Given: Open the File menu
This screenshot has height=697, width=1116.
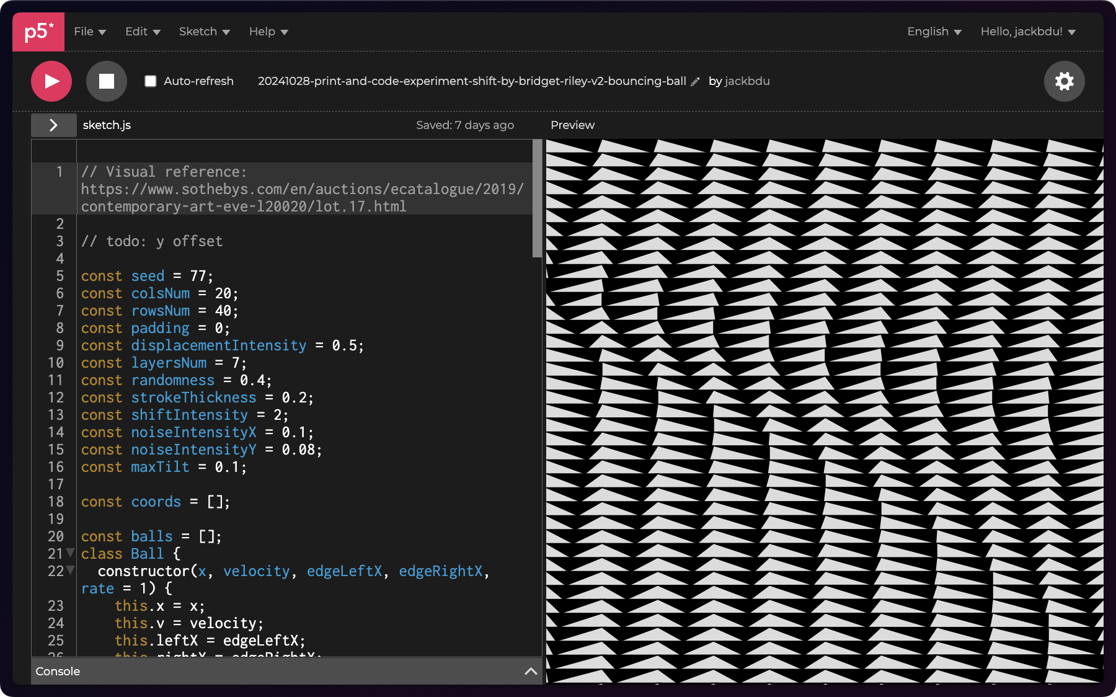Looking at the screenshot, I should click(90, 32).
